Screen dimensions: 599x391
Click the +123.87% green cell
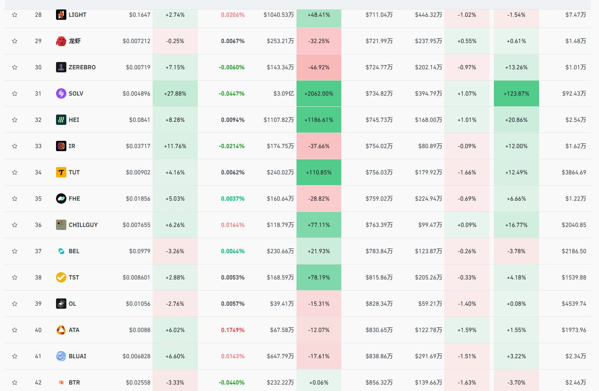516,93
